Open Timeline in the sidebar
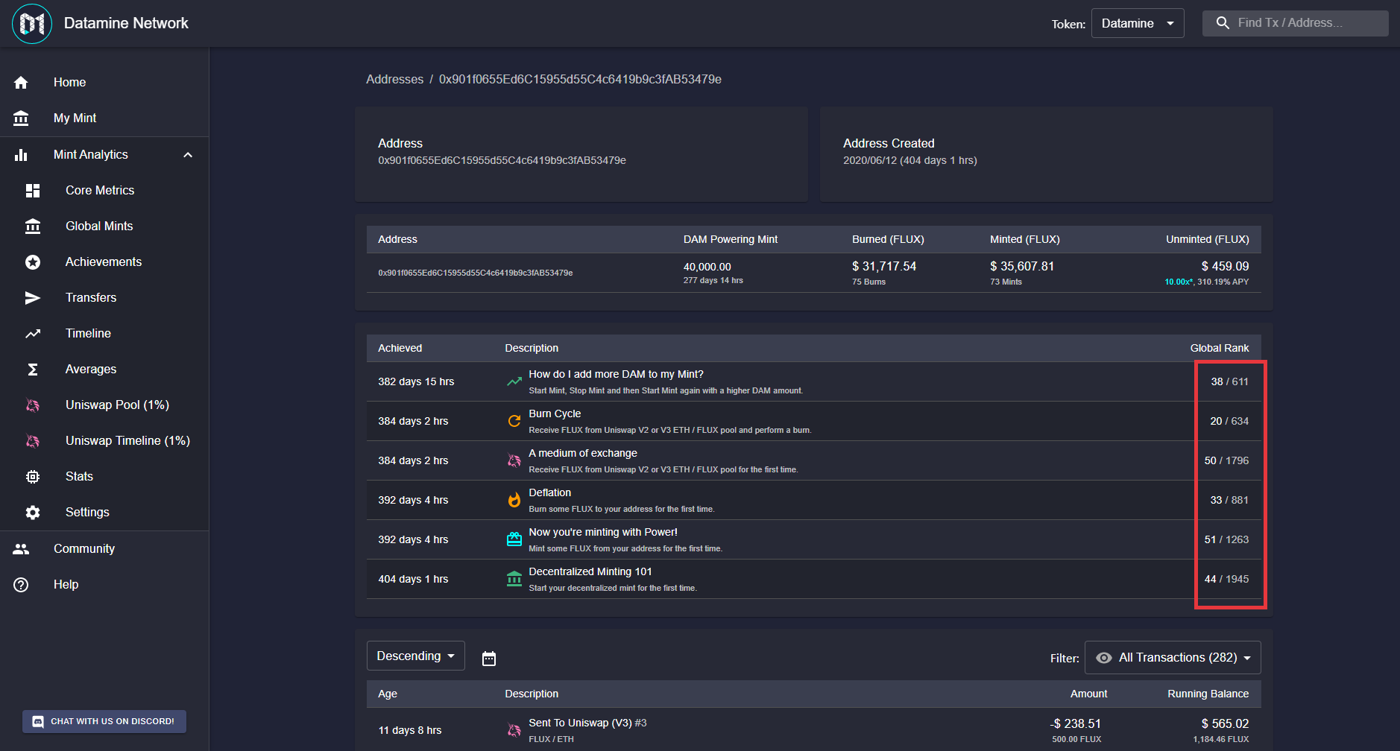 tap(104, 334)
